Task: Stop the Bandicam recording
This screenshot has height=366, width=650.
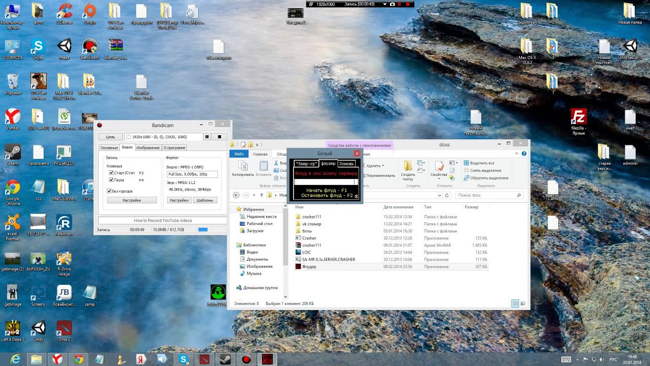Action: (219, 137)
